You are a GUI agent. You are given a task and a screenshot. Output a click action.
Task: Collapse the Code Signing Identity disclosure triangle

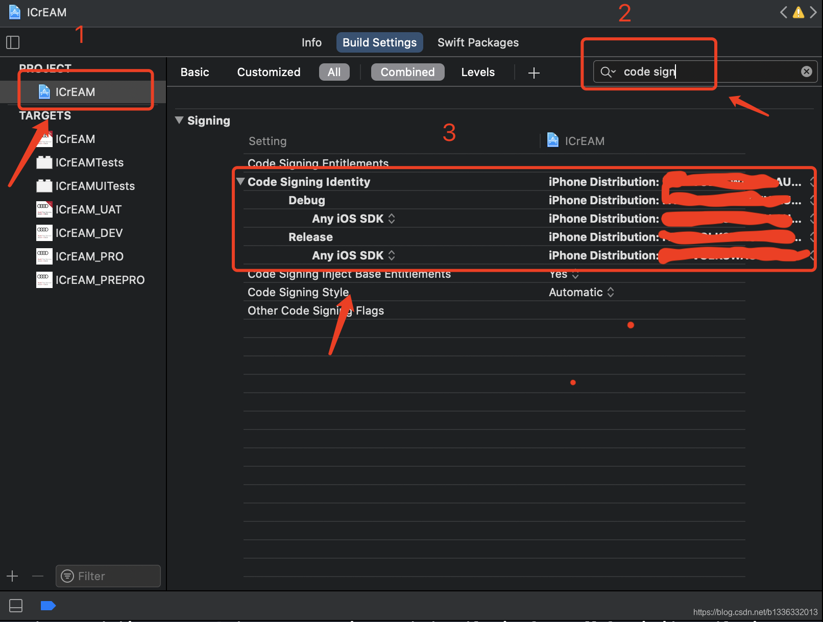tap(240, 181)
